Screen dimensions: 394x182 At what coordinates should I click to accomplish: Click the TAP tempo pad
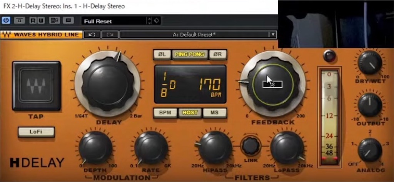pyautogui.click(x=37, y=86)
